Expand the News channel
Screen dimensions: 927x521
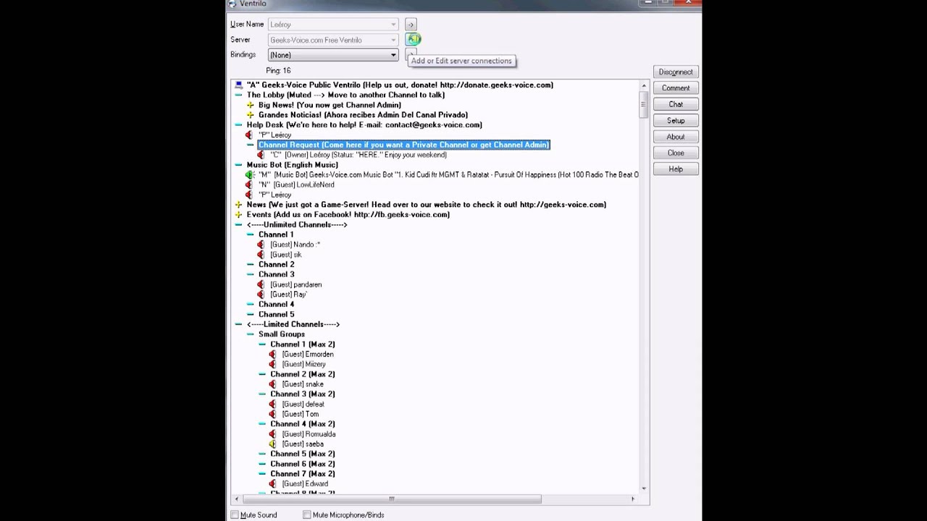coord(238,205)
